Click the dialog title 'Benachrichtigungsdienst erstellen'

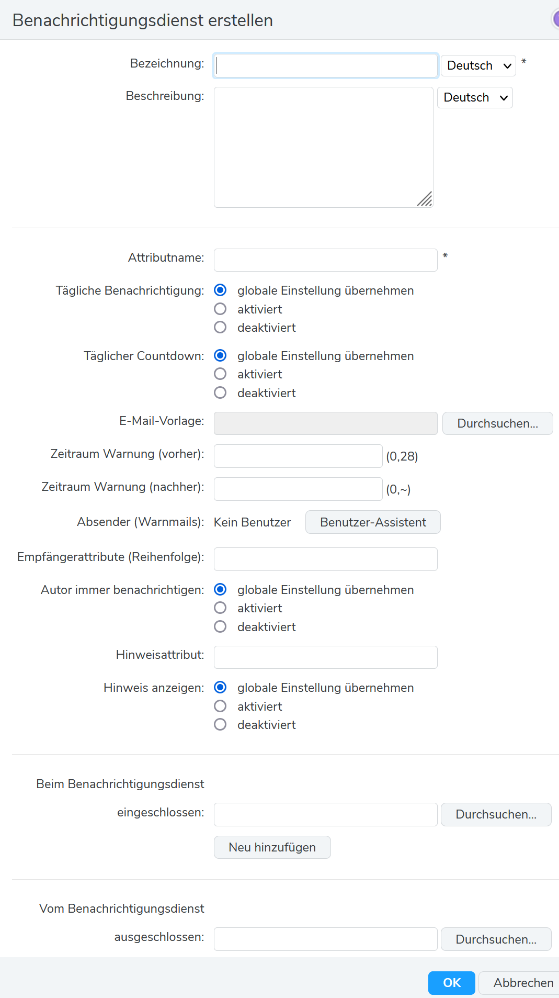(143, 20)
